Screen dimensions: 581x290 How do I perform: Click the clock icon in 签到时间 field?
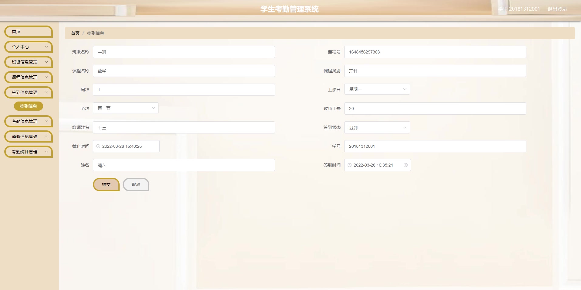tap(349, 165)
